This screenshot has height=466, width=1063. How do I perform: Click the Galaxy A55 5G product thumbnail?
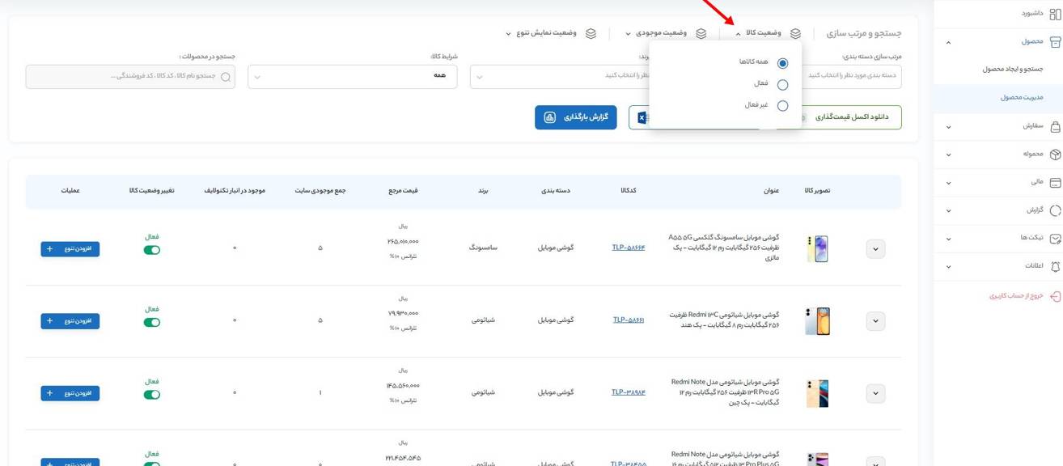click(x=817, y=249)
